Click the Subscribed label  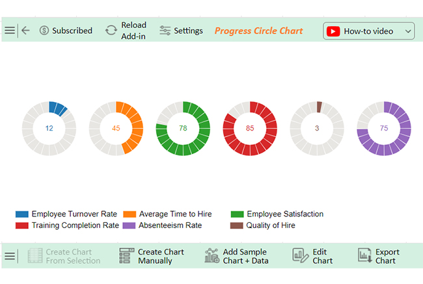(x=72, y=31)
